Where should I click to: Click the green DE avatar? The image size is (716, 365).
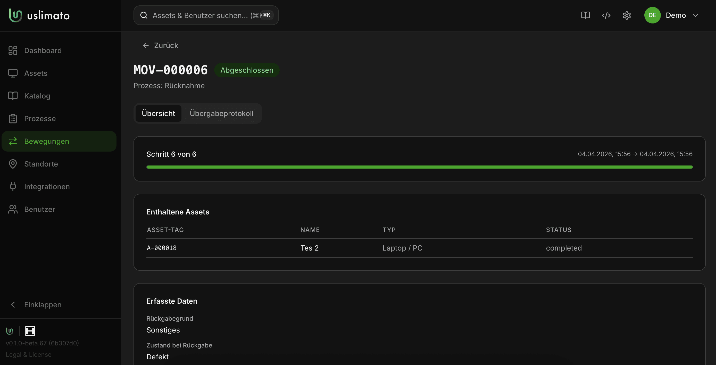(x=652, y=15)
